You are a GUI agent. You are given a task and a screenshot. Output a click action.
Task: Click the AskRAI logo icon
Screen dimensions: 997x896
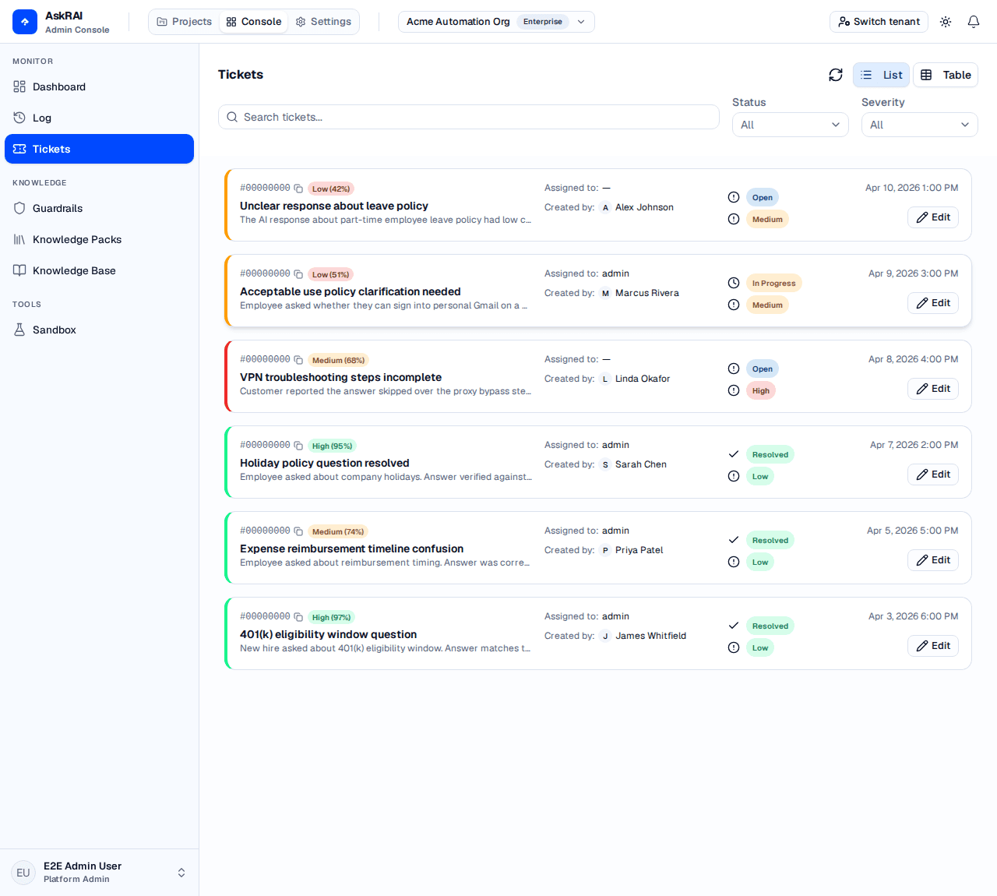tap(25, 22)
